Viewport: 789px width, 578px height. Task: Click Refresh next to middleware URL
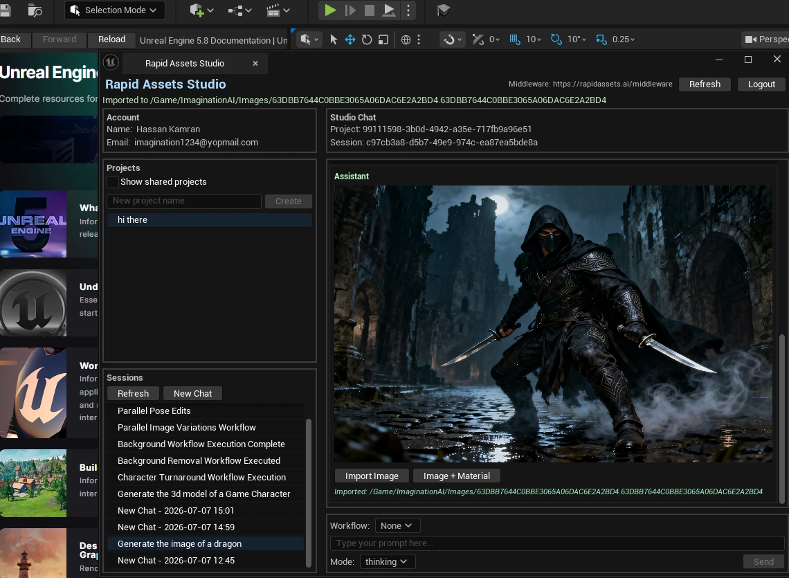click(x=705, y=84)
